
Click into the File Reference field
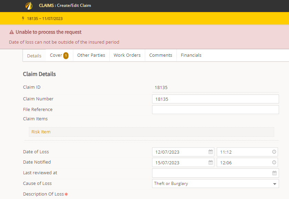215,110
